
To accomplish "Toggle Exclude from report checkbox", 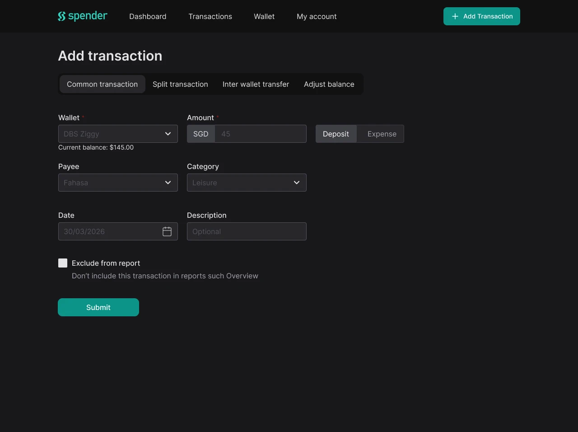I will [x=63, y=263].
